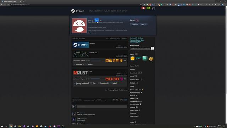Click first Half-Life Alyx achievement icon
The image size is (227, 128).
pos(107,60)
